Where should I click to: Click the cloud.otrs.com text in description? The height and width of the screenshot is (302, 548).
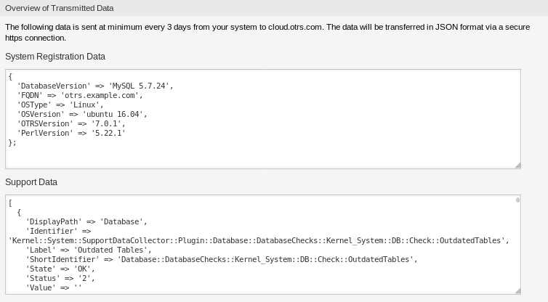[295, 27]
